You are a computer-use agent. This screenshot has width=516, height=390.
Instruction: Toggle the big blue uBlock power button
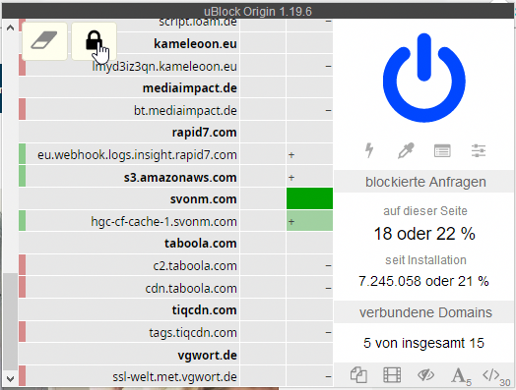423,79
